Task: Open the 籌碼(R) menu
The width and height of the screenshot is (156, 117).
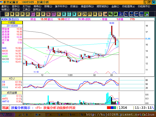Action: (x=37, y=6)
